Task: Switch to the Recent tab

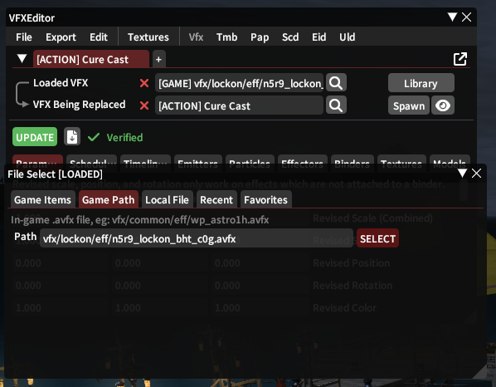Action: [x=216, y=199]
